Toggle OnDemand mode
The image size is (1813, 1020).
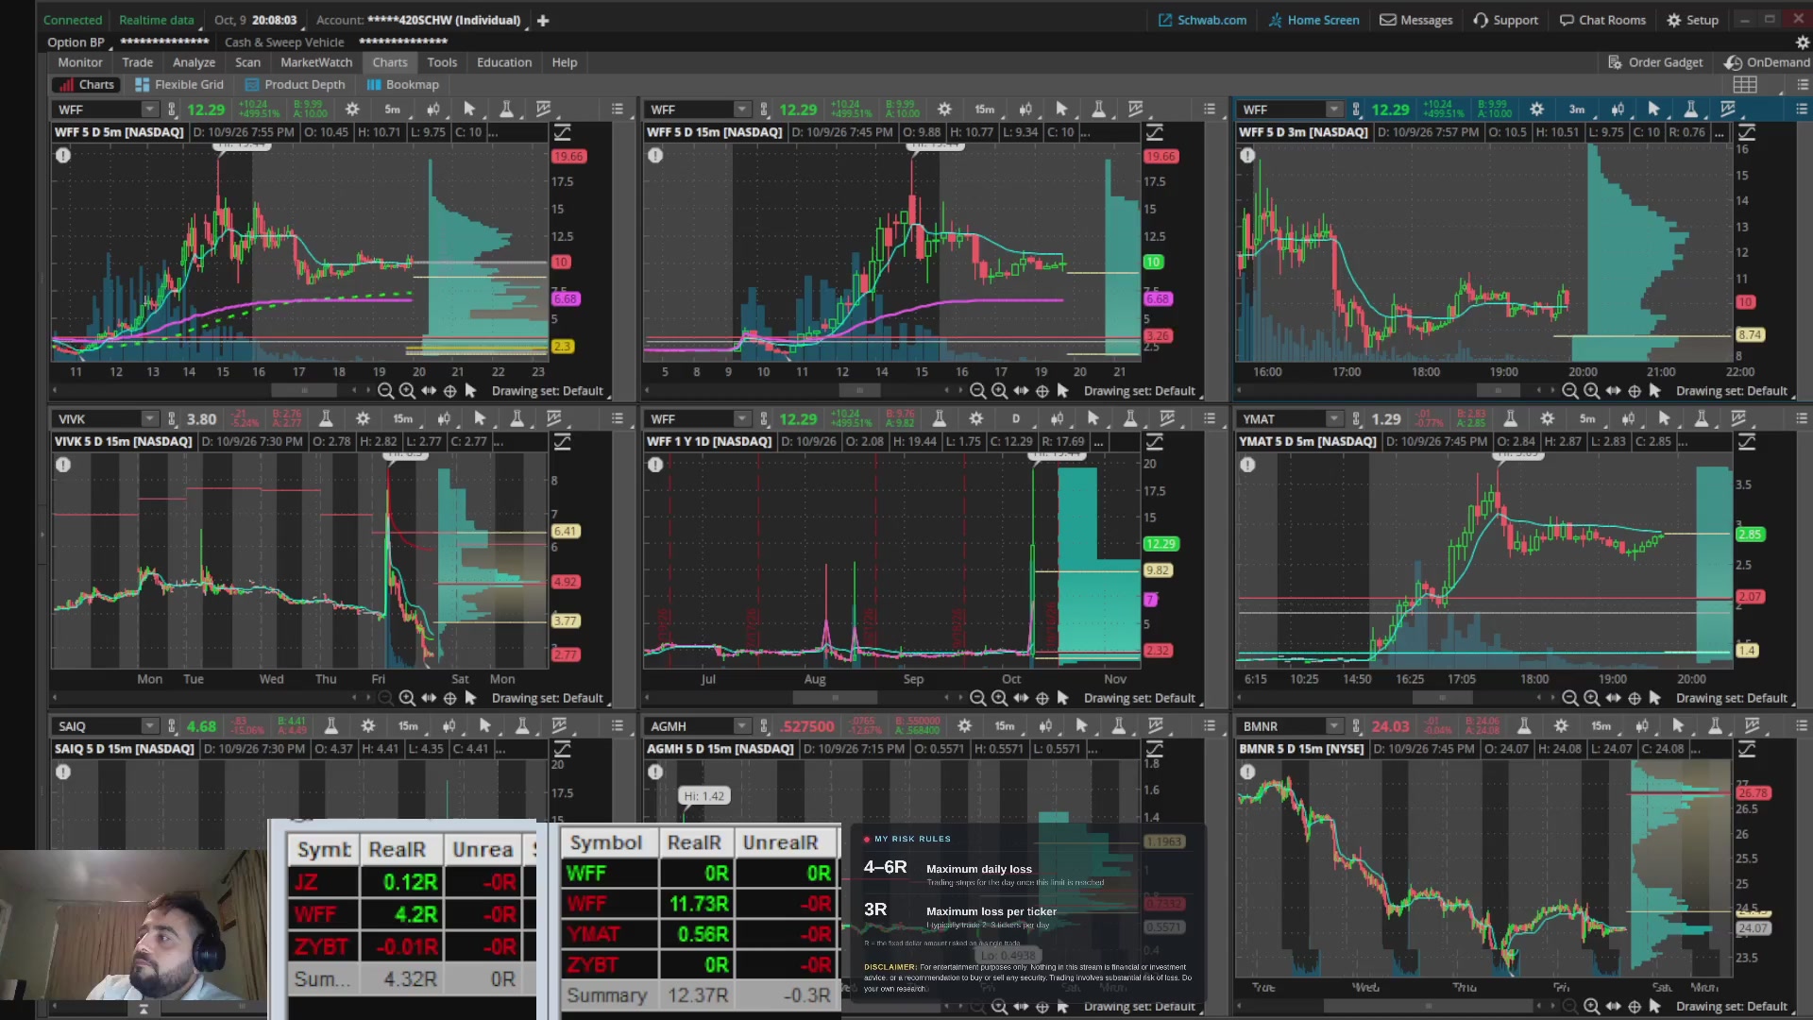[x=1767, y=62]
